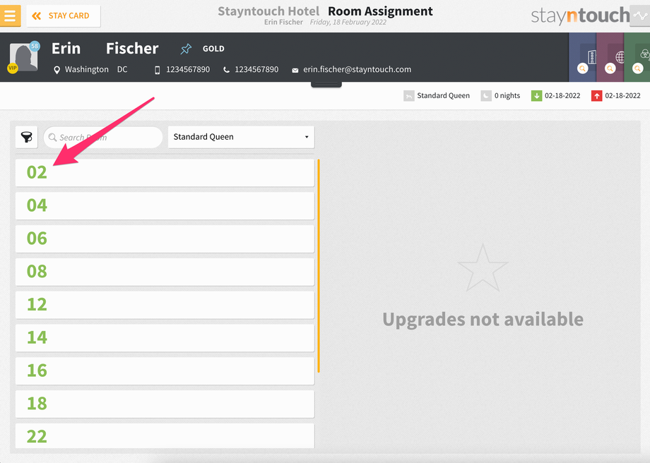This screenshot has height=463, width=650.
Task: Click the Washington city text
Action: coord(87,70)
